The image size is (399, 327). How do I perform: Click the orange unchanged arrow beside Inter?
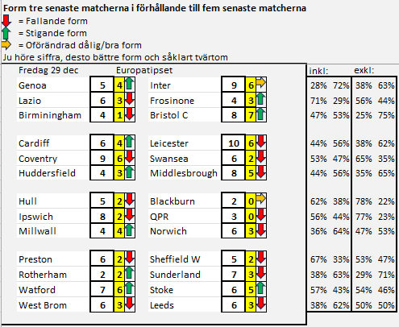pyautogui.click(x=260, y=82)
